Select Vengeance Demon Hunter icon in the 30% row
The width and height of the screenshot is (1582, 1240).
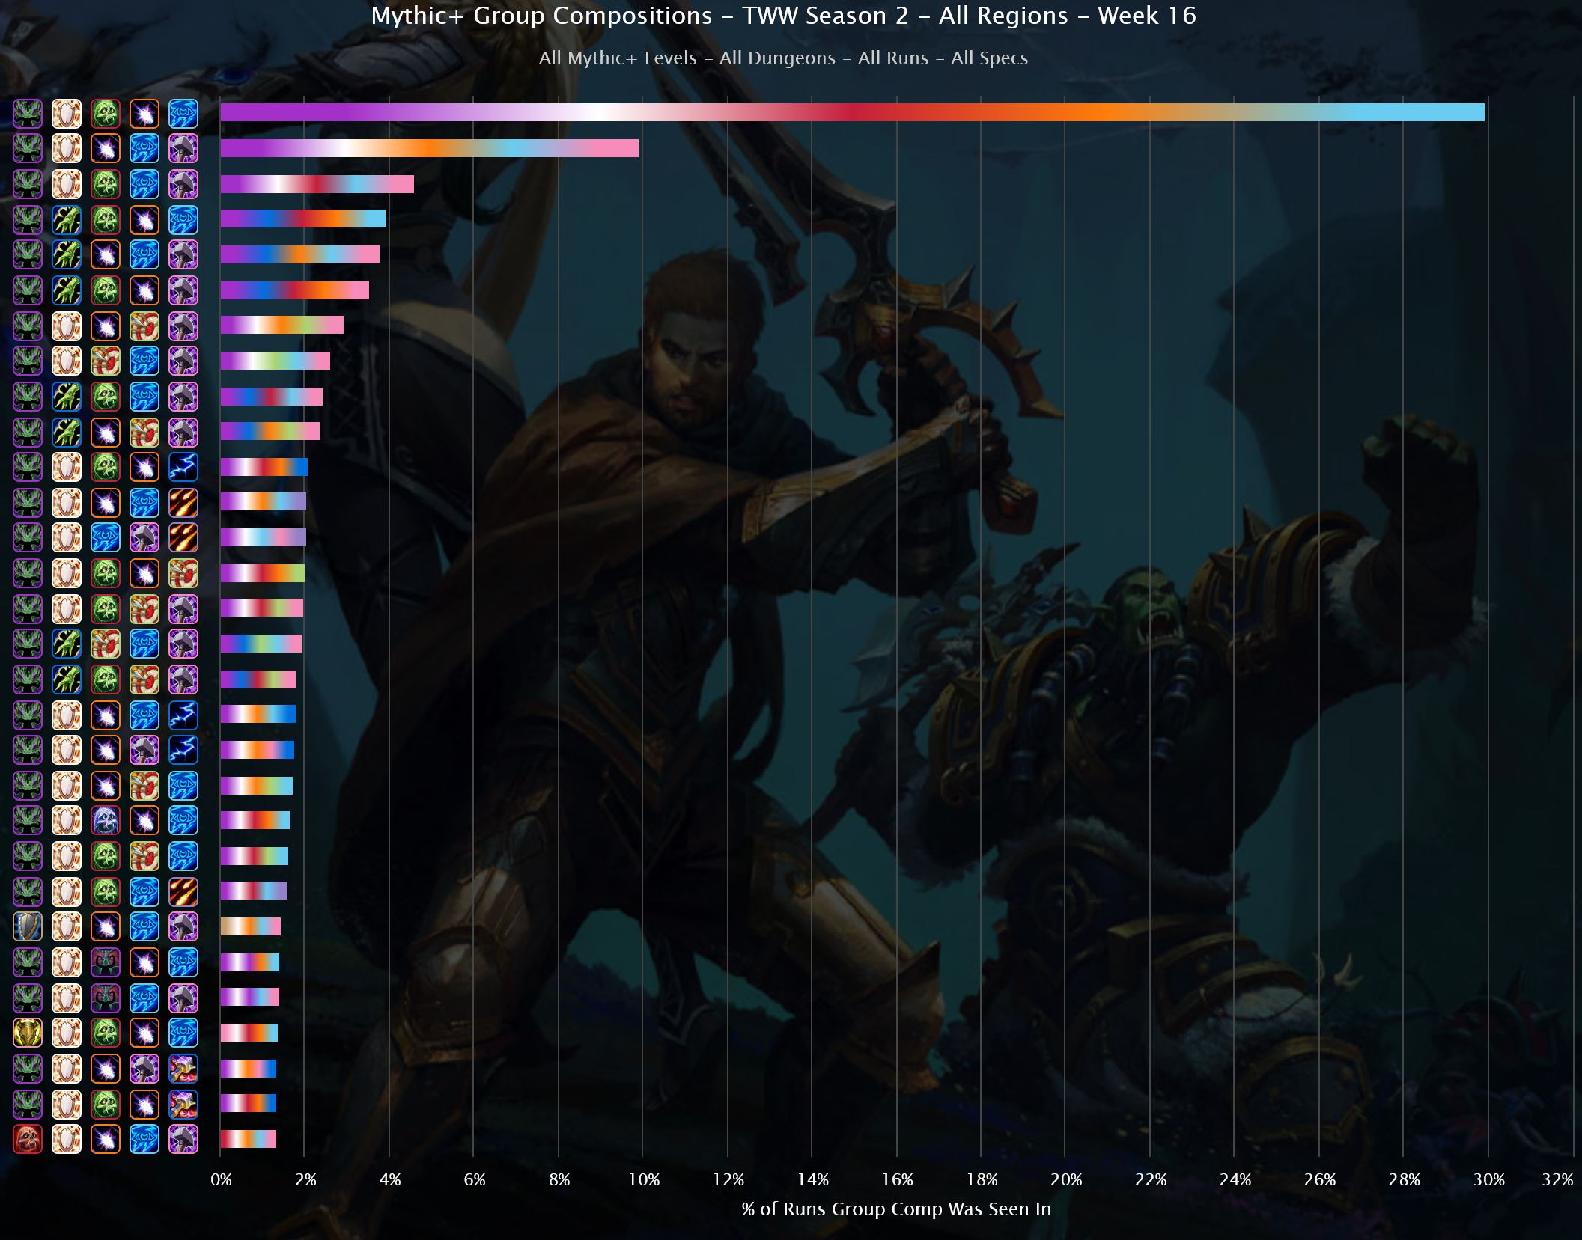[28, 114]
